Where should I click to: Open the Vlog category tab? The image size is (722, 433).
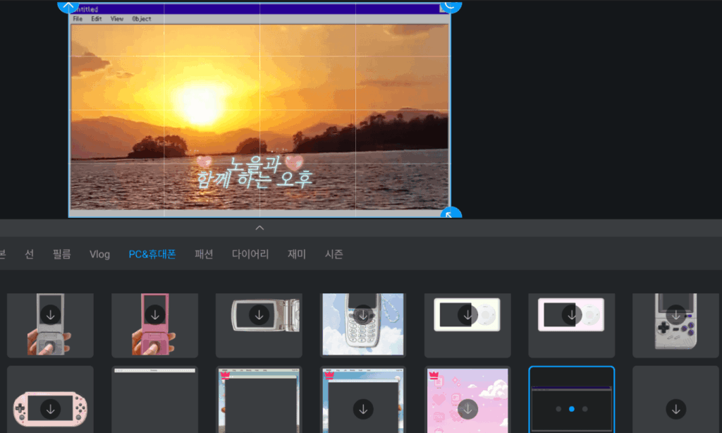click(99, 255)
